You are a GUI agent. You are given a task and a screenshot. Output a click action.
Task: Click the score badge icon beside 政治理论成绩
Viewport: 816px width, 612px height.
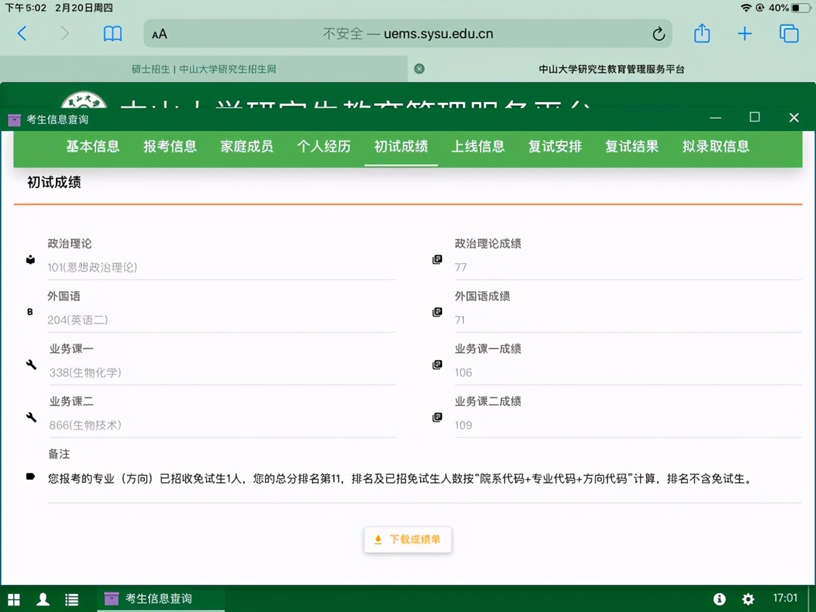point(438,260)
